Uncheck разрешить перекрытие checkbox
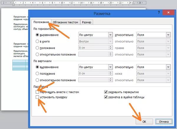Image resolution: width=177 pixels, height=129 pixels. 106,92
